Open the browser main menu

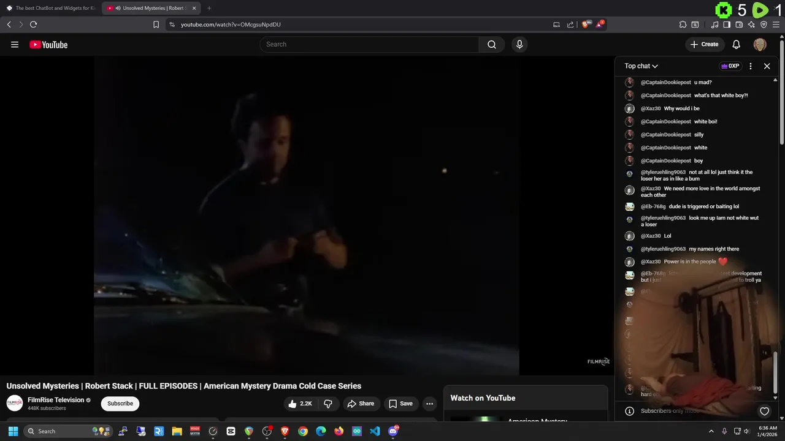(x=776, y=24)
